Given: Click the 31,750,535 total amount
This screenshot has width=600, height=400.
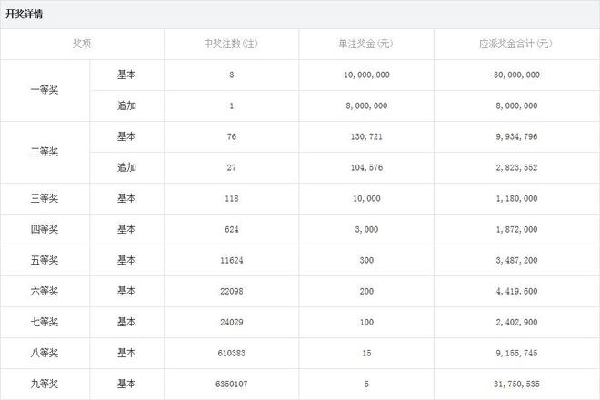Looking at the screenshot, I should [516, 385].
